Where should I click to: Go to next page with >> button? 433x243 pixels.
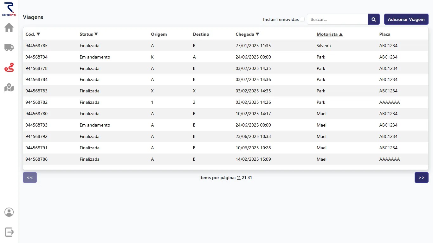(421, 178)
